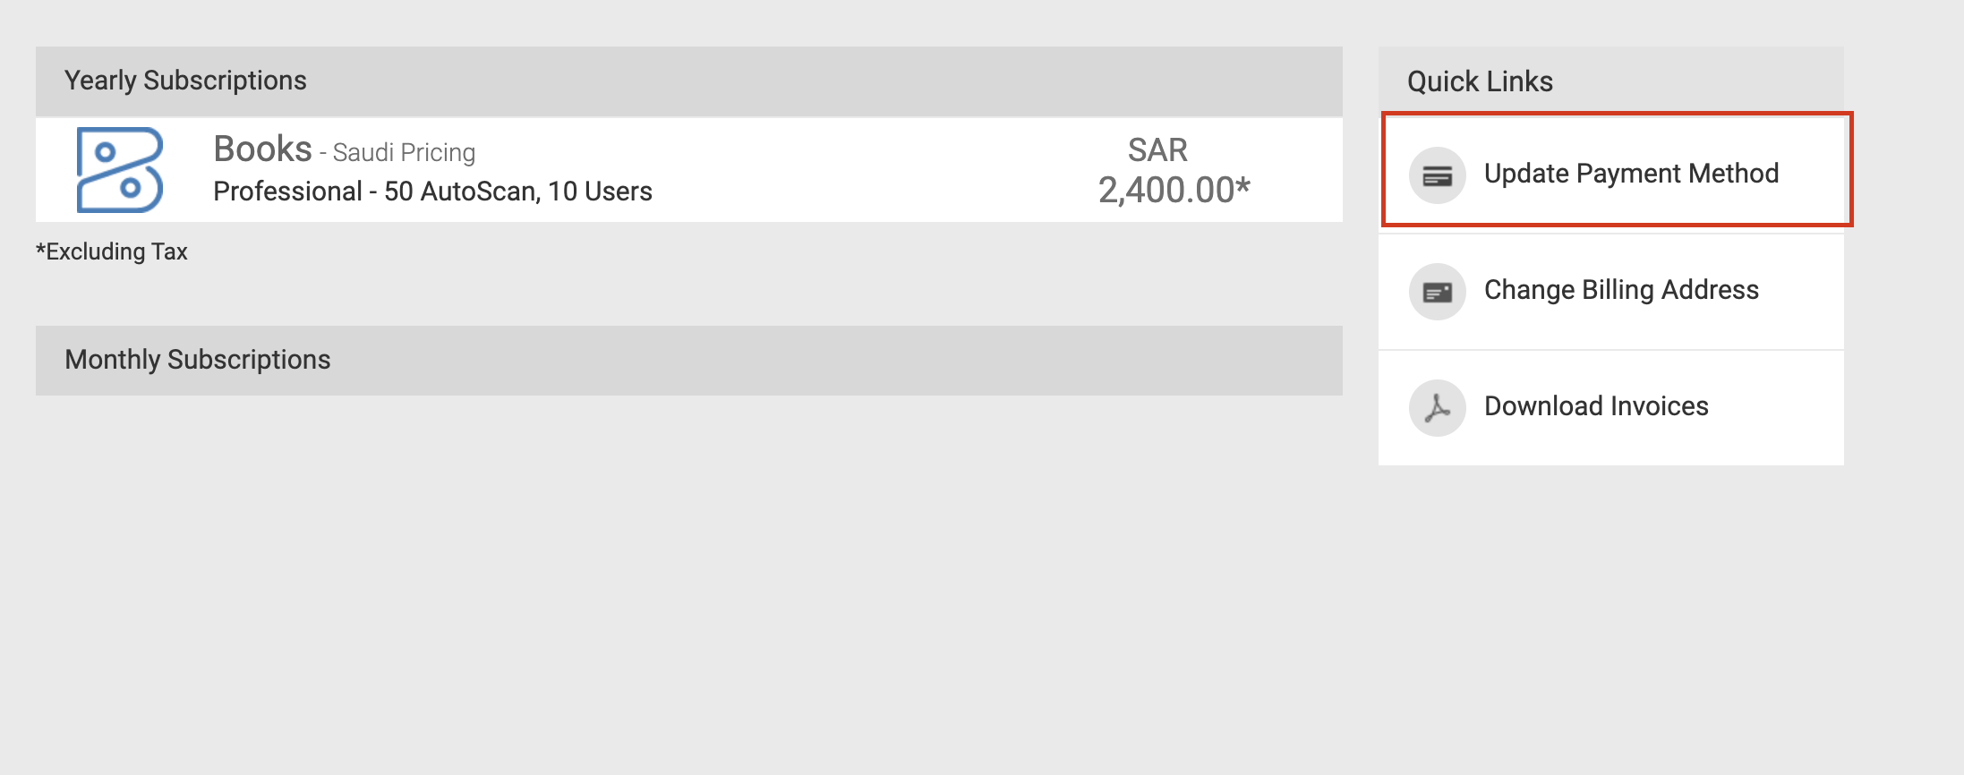Click the Yearly Subscriptions section header
The image size is (1964, 775).
coord(185,81)
